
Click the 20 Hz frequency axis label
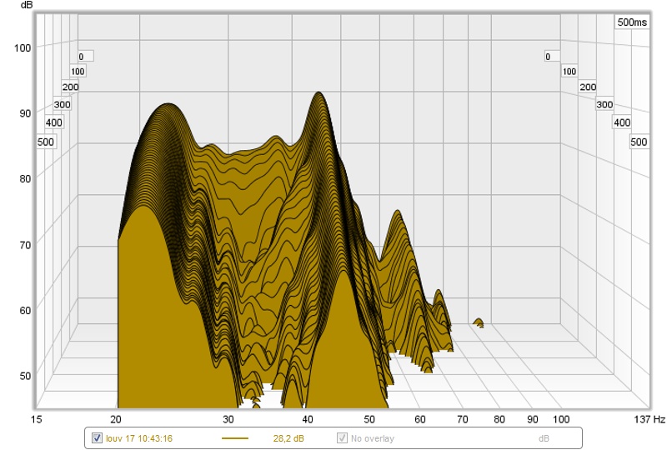117,418
